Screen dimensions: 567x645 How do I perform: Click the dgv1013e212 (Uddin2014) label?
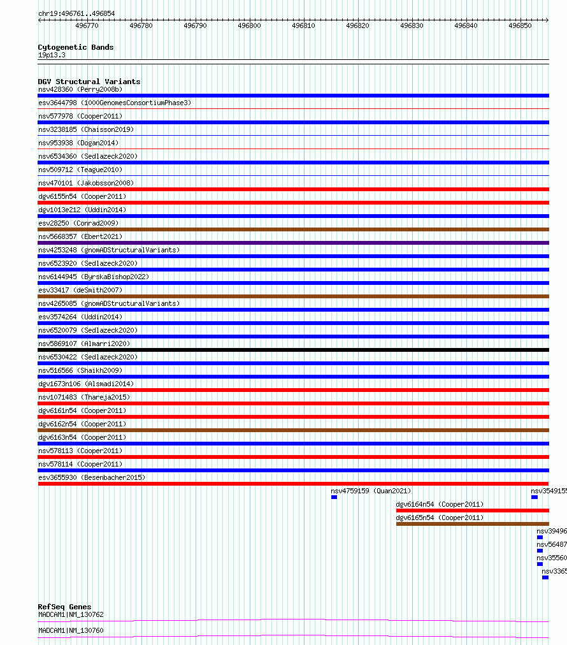[x=82, y=210]
